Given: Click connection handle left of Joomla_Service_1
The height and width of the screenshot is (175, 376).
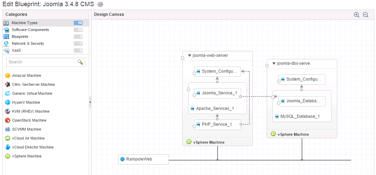Looking at the screenshot, I should pos(194,95).
